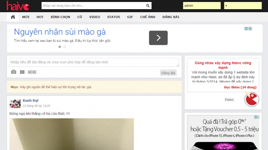Go to home via house icon
This screenshot has width=268, height=150.
13,17
